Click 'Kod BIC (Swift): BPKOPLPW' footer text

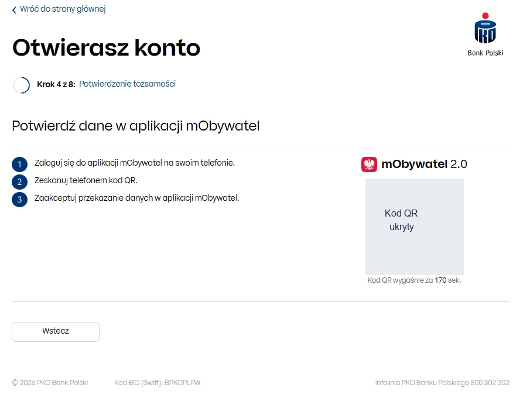[157, 383]
